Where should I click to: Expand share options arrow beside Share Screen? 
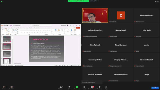tap(80, 87)
